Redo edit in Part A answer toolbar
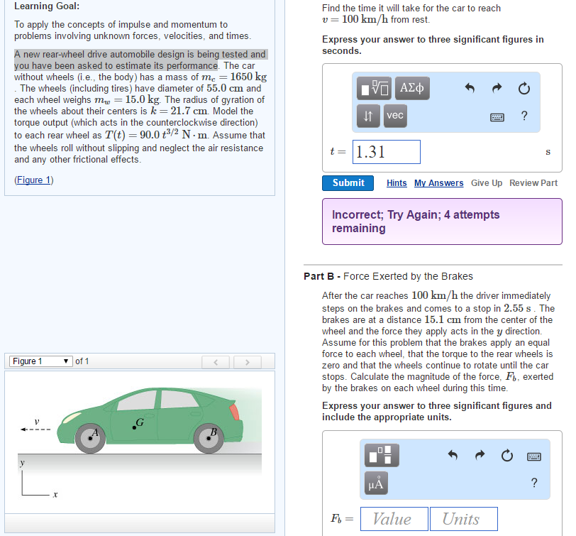Screen dimensions: 576x536 coord(497,89)
